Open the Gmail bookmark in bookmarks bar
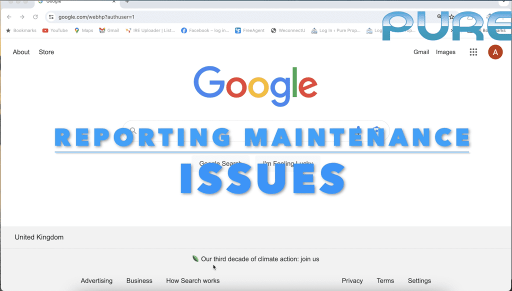This screenshot has width=512, height=291. point(109,30)
